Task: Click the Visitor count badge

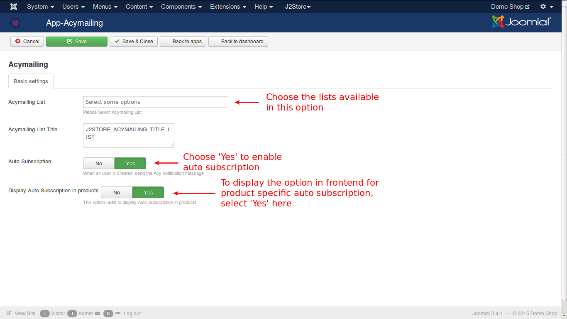Action: click(x=45, y=314)
